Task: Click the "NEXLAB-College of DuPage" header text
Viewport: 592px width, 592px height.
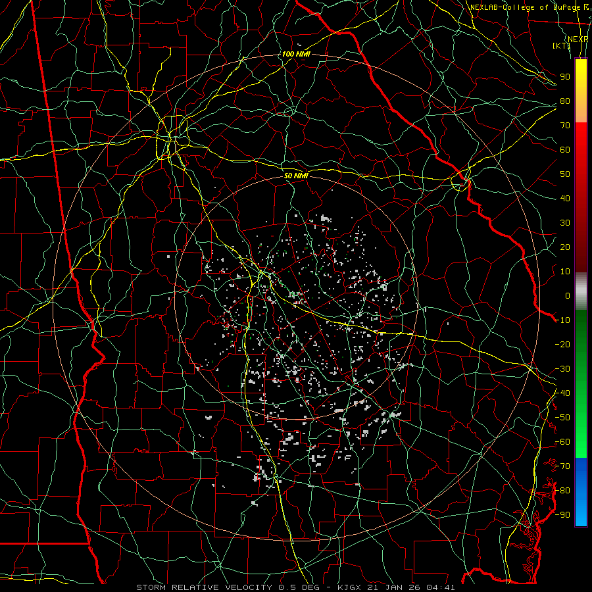Action: [x=526, y=7]
